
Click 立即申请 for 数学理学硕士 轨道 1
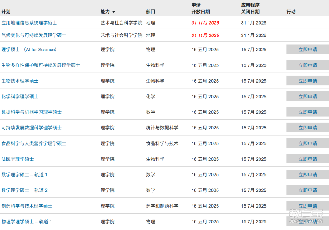[308, 174]
